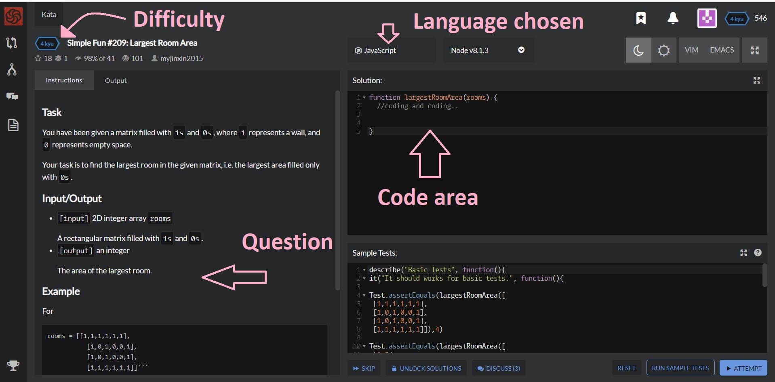Collapse fold arrow on Sample Tests line 4

click(364, 295)
